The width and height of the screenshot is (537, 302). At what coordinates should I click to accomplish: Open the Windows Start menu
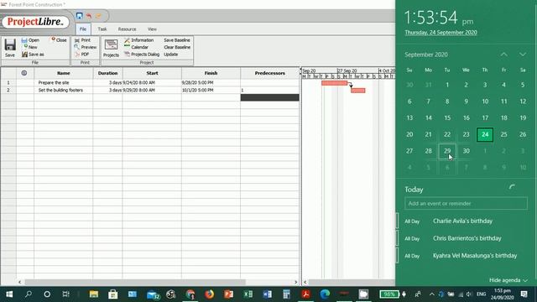(x=9, y=294)
